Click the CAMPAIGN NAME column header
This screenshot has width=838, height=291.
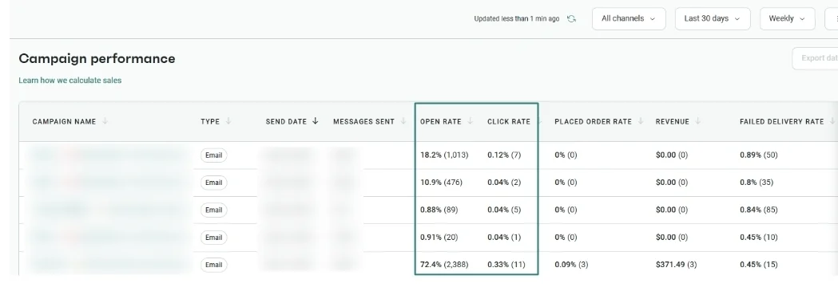pyautogui.click(x=64, y=121)
